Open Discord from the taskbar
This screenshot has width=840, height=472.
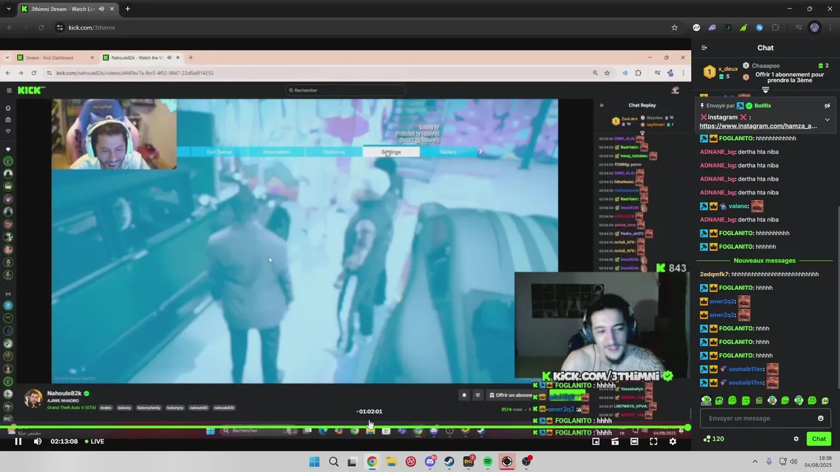click(x=430, y=462)
